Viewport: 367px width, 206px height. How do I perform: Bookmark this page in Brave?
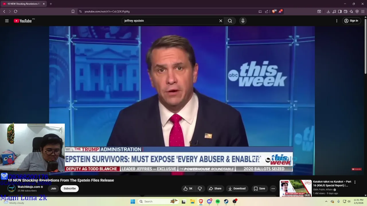coord(73,11)
